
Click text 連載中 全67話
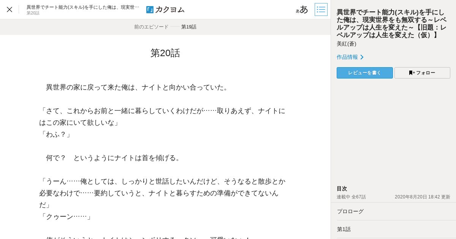pyautogui.click(x=351, y=197)
